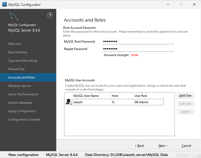Click the MySQL Configurator title bar icon
Image resolution: width=201 pixels, height=158 pixels.
pos(5,5)
